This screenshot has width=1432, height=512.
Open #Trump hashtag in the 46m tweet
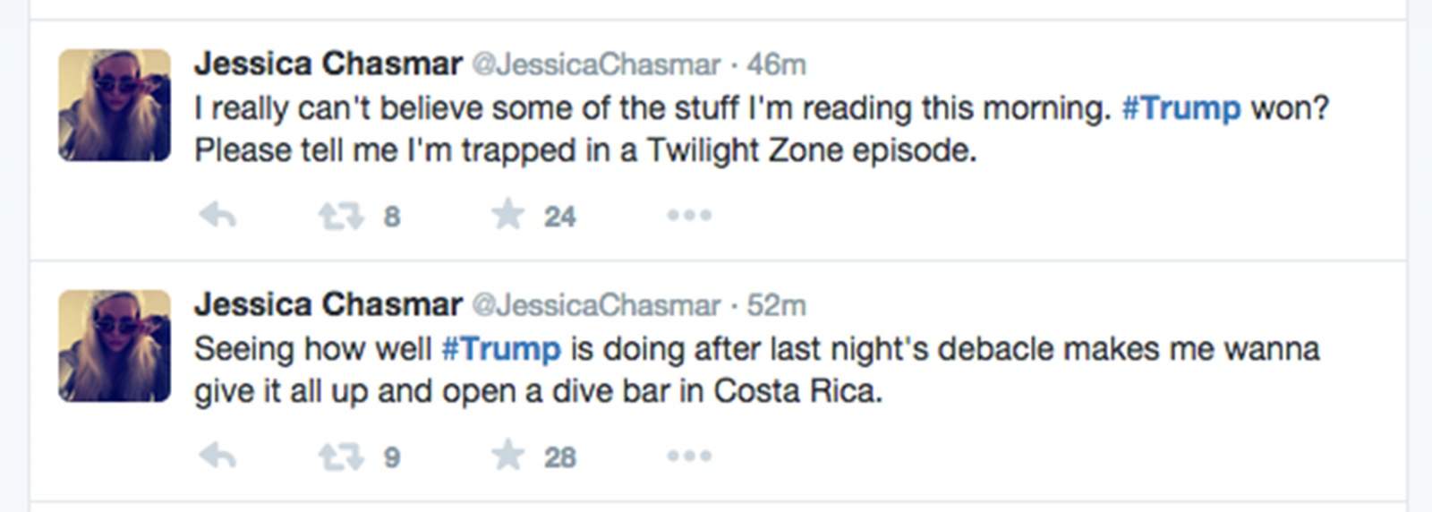(x=1181, y=108)
